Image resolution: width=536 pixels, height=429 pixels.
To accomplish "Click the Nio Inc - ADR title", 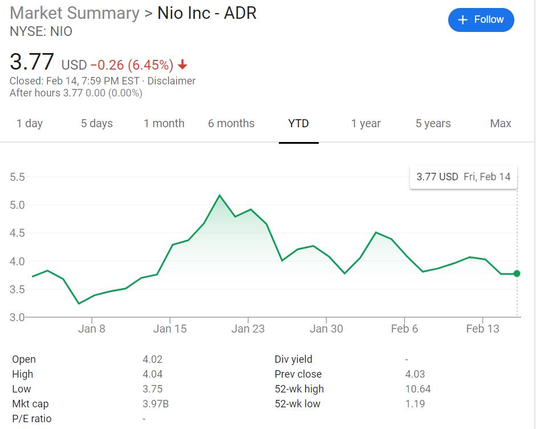I will pyautogui.click(x=207, y=13).
